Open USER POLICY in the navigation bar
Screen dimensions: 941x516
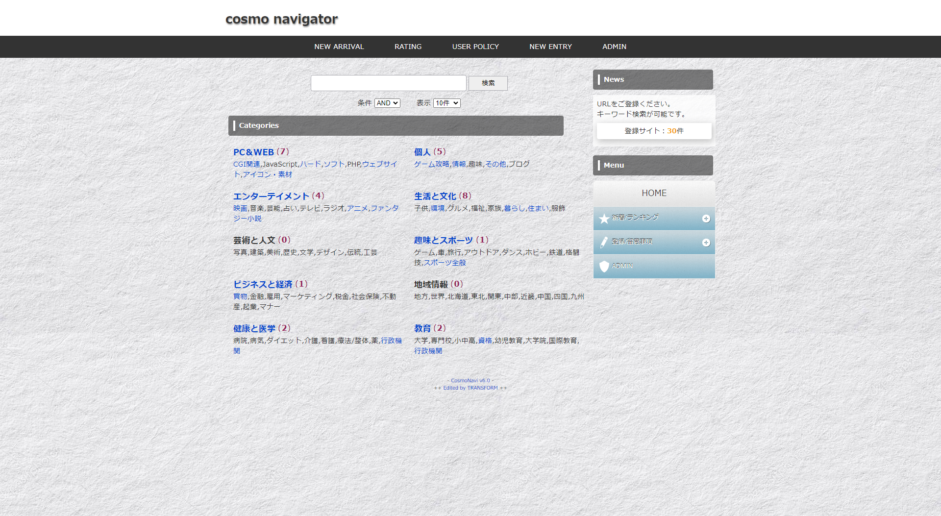pyautogui.click(x=475, y=47)
